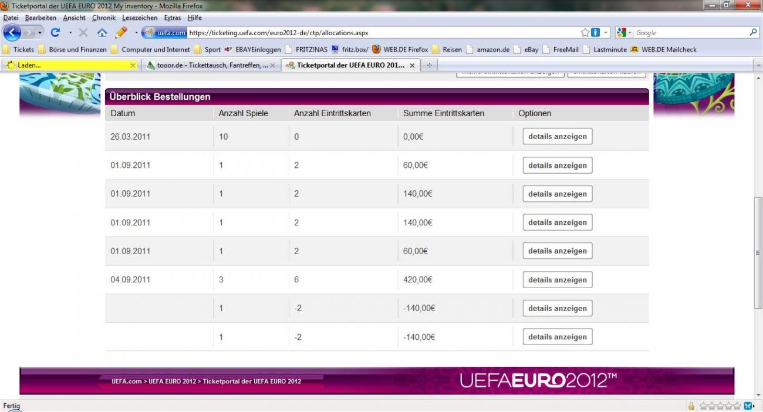Switch to the tooor.de Tickettausch tab
Viewport: 763px width, 412px height.
tap(208, 65)
